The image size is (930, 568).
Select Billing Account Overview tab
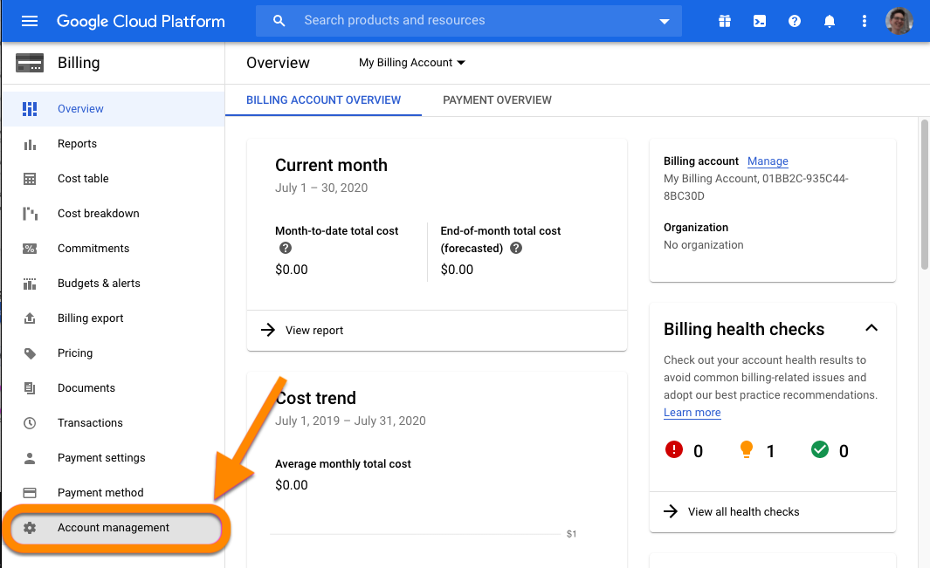coord(323,100)
